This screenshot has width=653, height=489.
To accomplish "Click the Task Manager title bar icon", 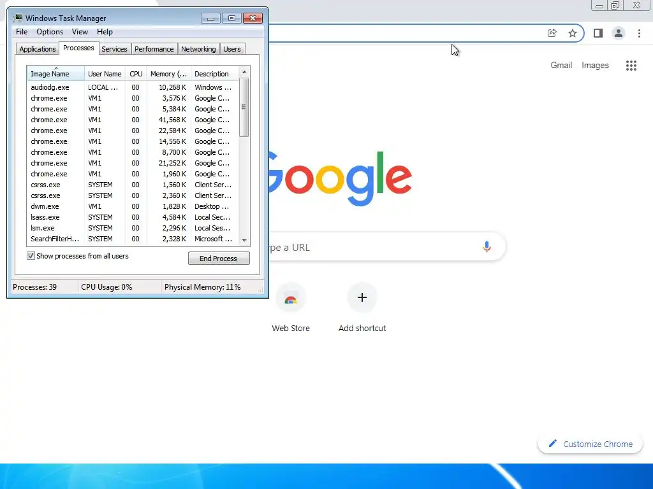I will (18, 18).
